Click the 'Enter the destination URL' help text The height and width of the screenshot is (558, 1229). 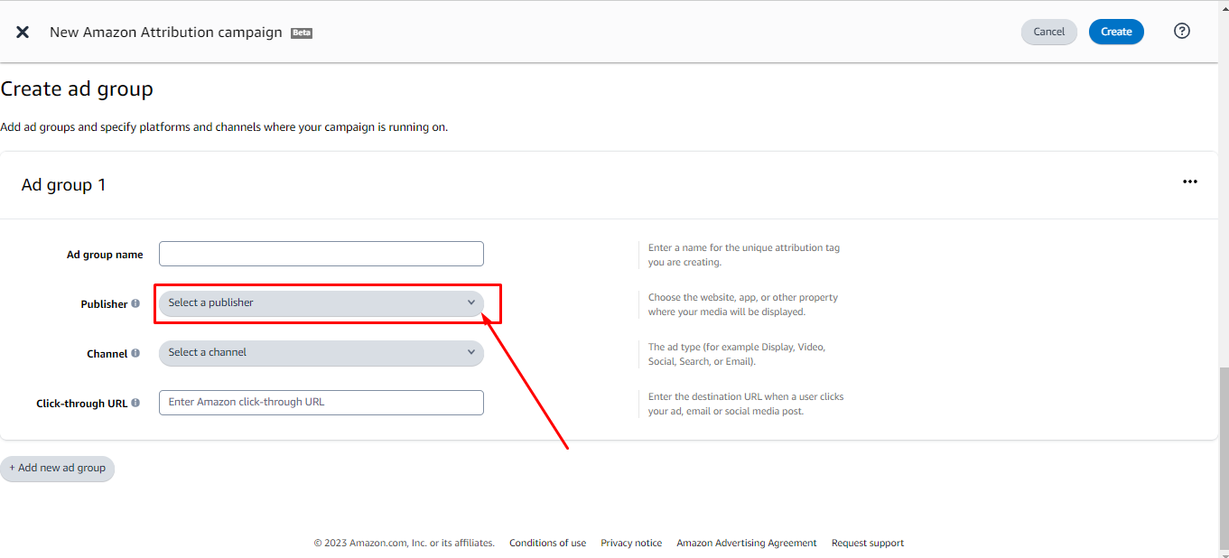coord(746,404)
